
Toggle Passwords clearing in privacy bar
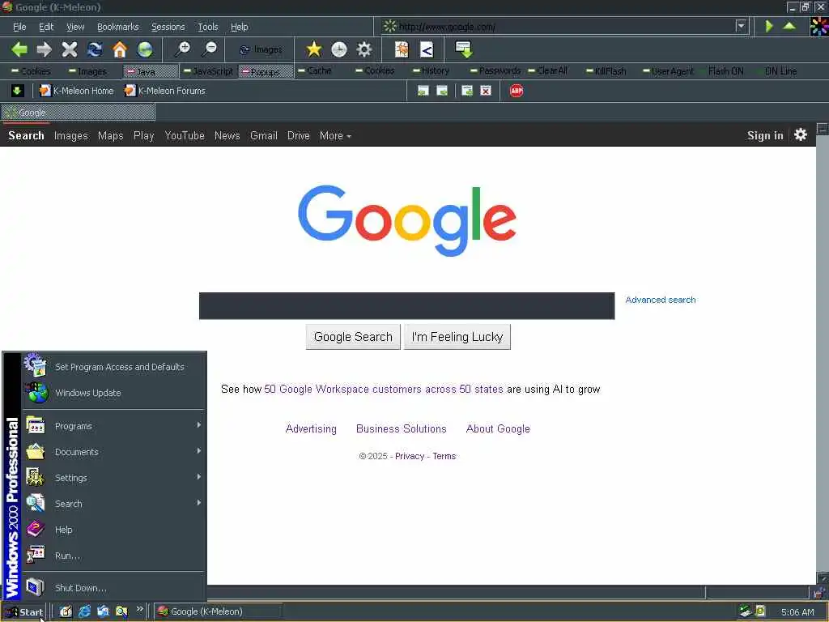[x=495, y=71]
